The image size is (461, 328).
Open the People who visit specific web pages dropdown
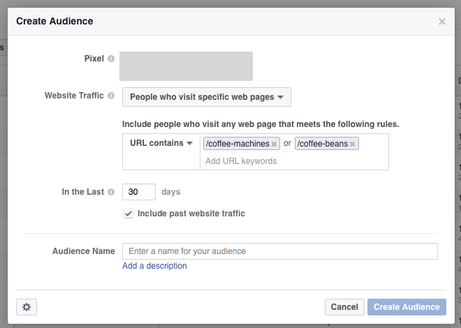coord(207,97)
